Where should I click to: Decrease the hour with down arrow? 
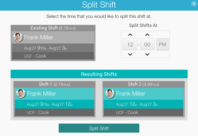pyautogui.click(x=130, y=54)
